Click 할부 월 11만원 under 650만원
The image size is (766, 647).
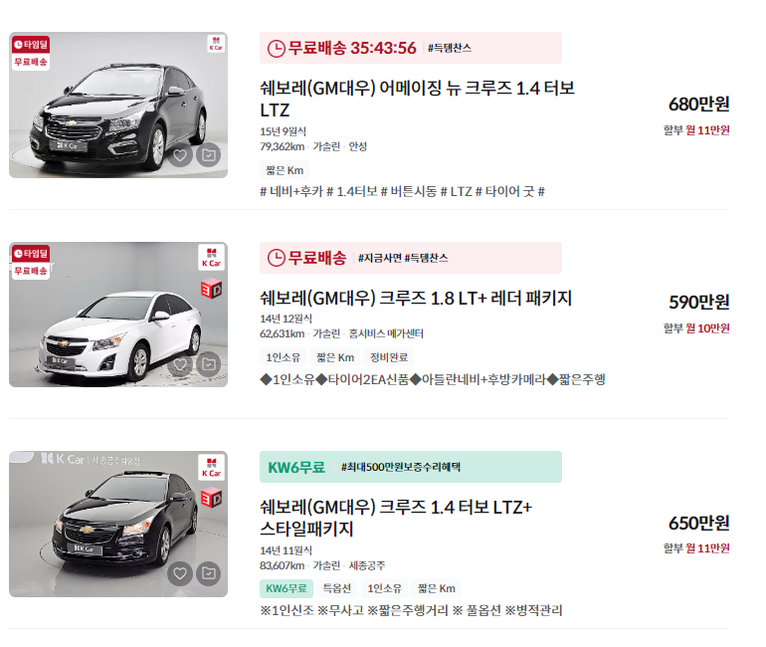click(x=696, y=548)
